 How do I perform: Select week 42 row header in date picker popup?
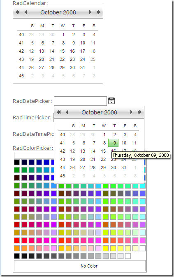click(x=63, y=151)
